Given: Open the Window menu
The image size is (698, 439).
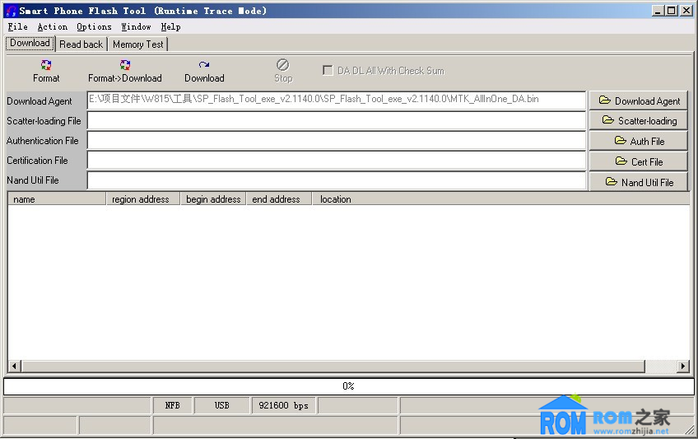Looking at the screenshot, I should click(x=136, y=26).
